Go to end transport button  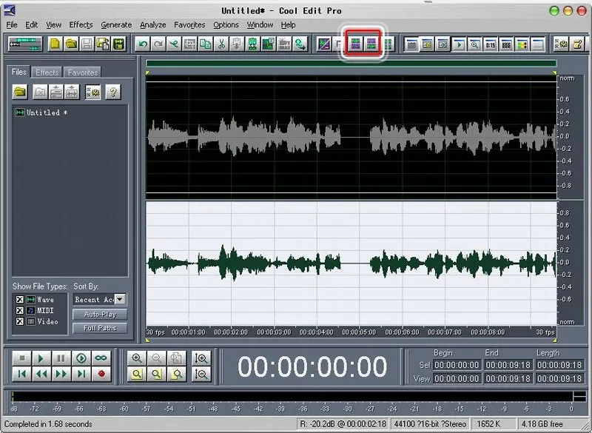[81, 374]
